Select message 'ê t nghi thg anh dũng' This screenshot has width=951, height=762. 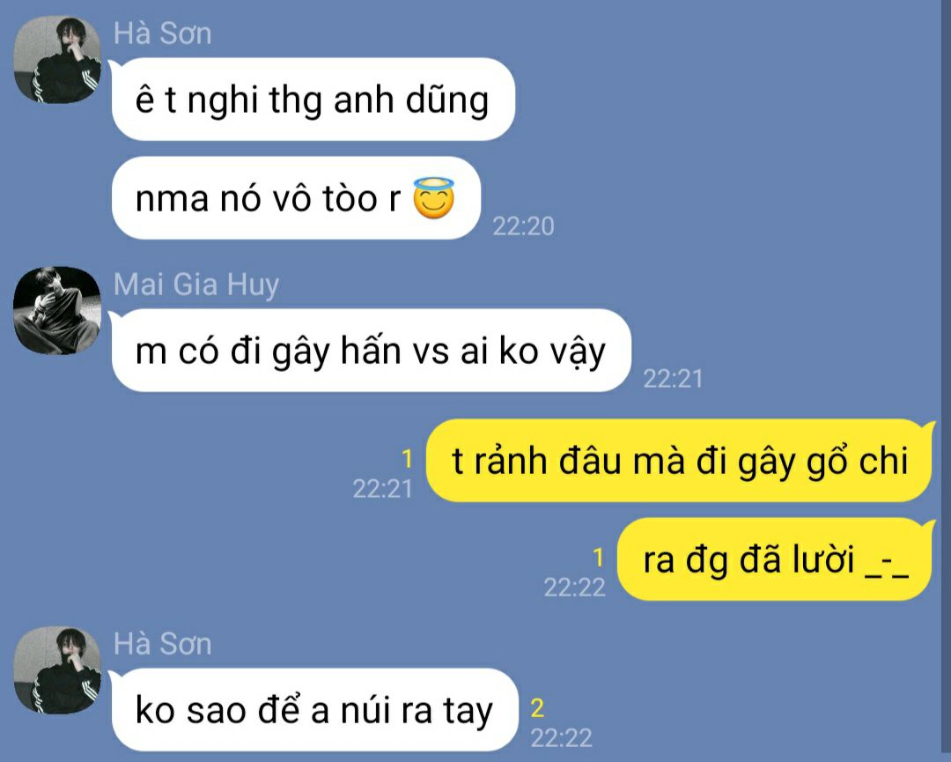coord(313,100)
